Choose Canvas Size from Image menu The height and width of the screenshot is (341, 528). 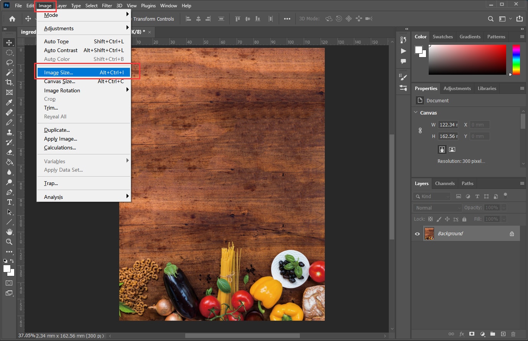[x=59, y=81]
